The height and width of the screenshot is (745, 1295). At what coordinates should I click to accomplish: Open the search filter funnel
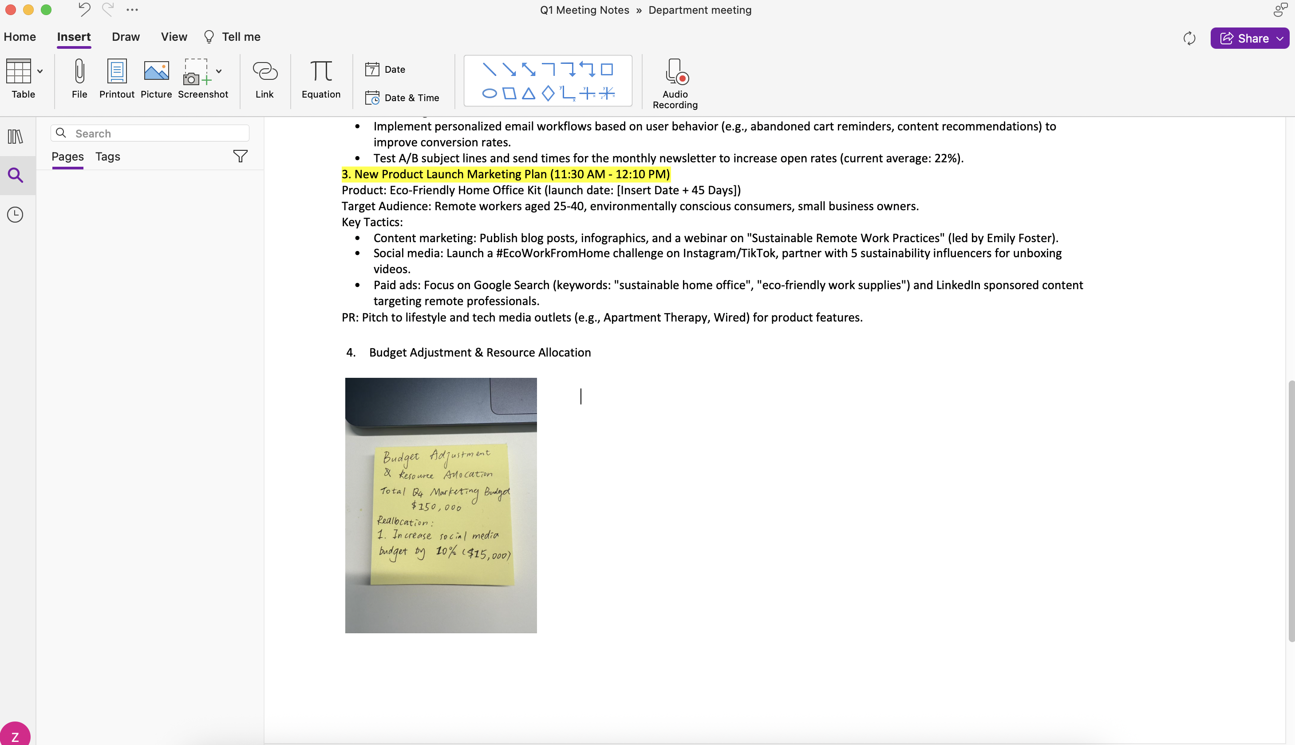click(240, 156)
